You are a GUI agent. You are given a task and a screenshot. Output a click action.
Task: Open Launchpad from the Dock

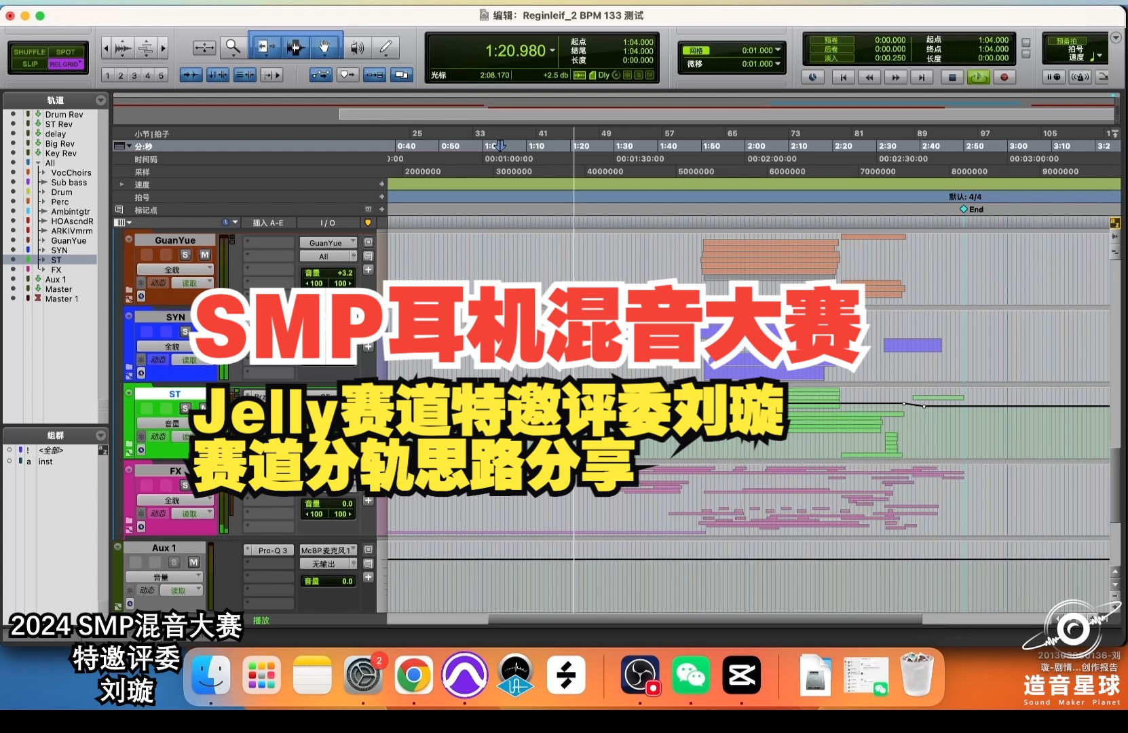click(261, 675)
